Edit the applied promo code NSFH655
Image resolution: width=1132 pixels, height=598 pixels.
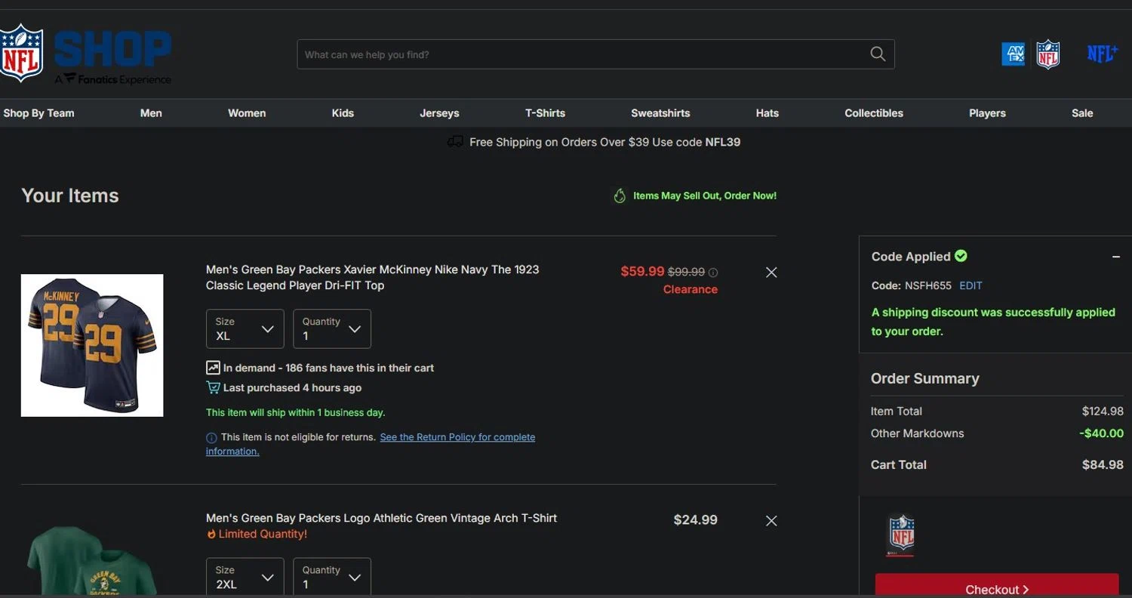[971, 286]
